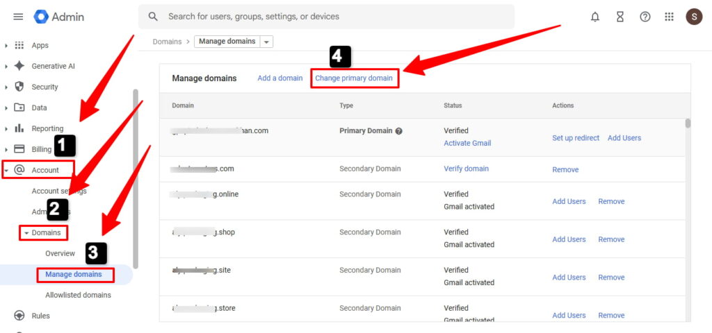Open the notifications bell
Screen dimensions: 712x333
coord(595,17)
